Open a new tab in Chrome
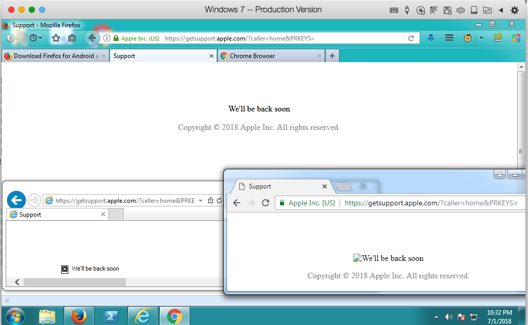The height and width of the screenshot is (325, 528). (x=344, y=186)
